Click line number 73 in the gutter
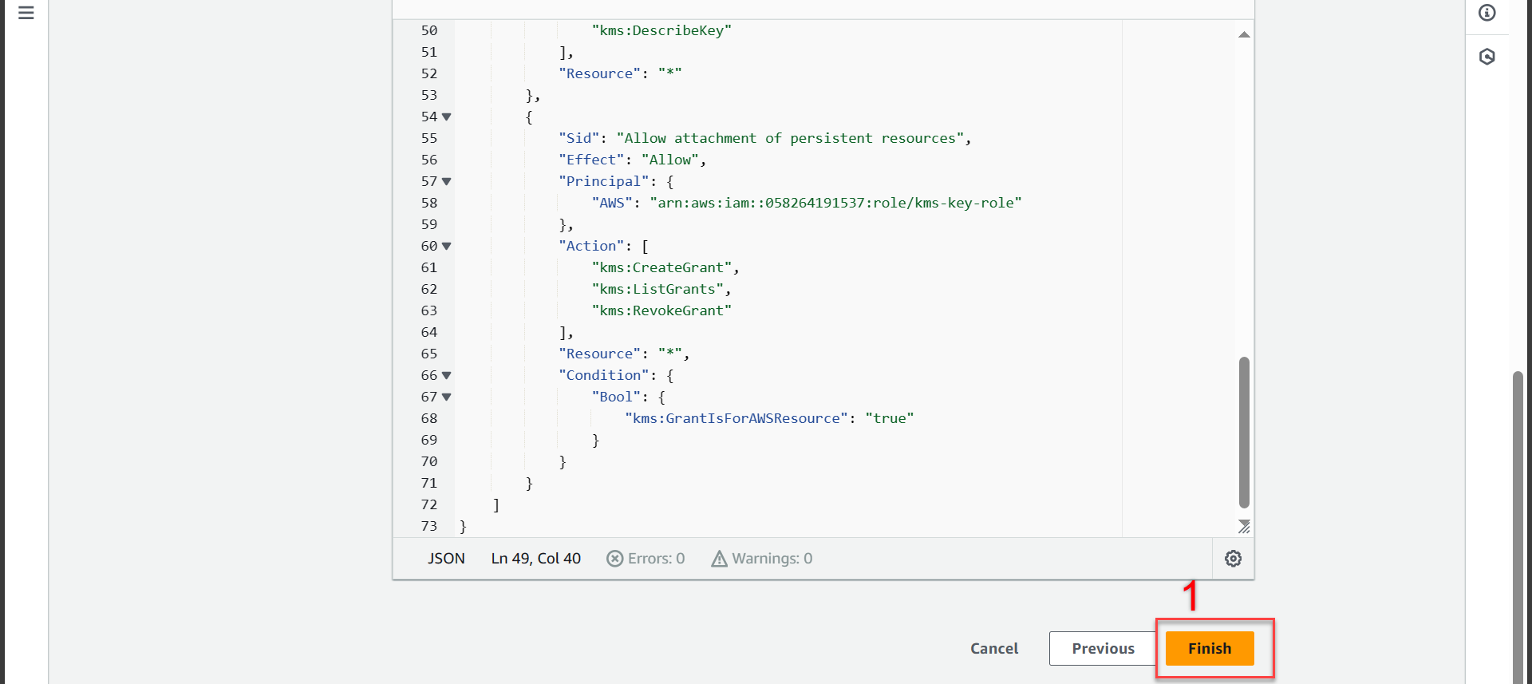The image size is (1532, 684). 429,526
